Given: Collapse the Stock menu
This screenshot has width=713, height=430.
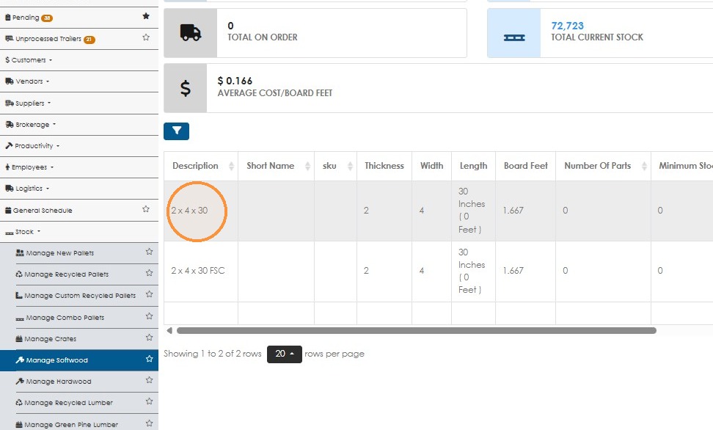Looking at the screenshot, I should [x=23, y=232].
